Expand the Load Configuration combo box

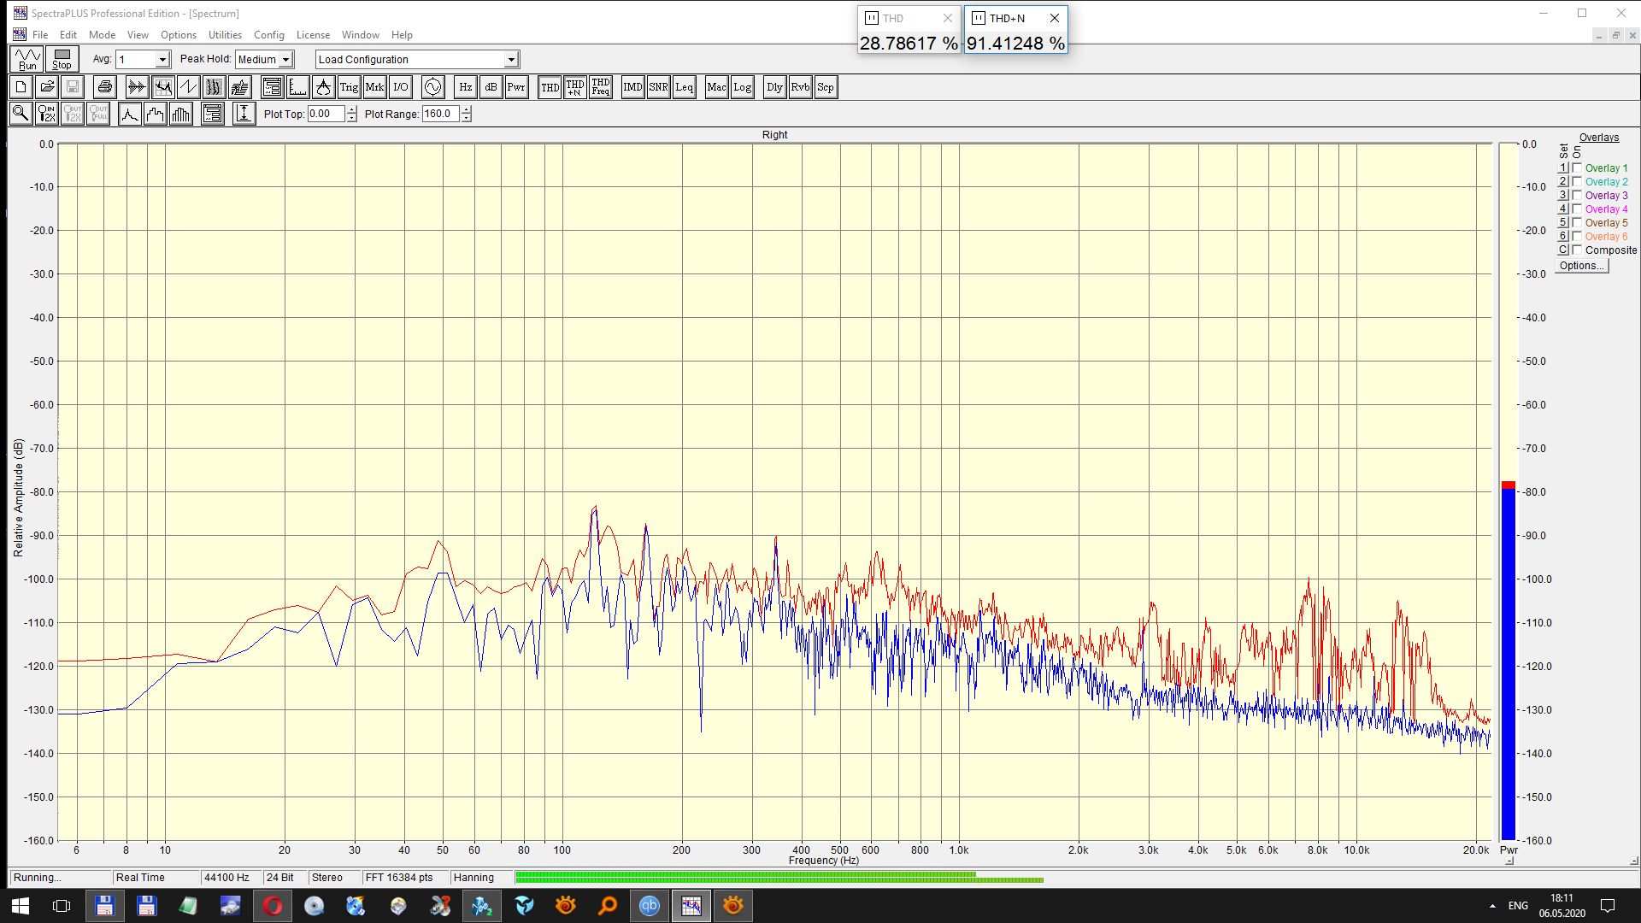(x=511, y=60)
